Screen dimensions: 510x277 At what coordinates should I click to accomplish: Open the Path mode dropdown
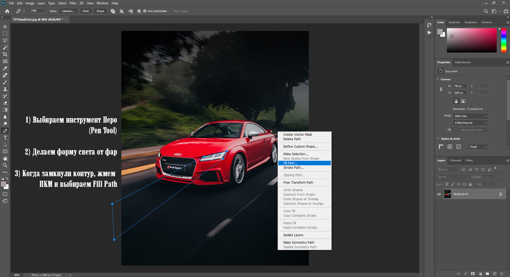pyautogui.click(x=38, y=11)
